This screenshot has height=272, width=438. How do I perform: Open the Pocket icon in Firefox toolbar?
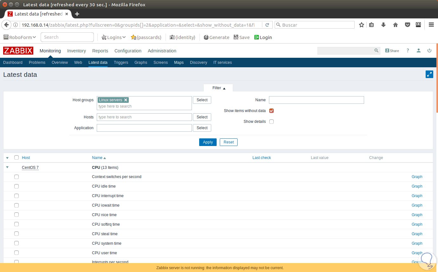pyautogui.click(x=408, y=25)
